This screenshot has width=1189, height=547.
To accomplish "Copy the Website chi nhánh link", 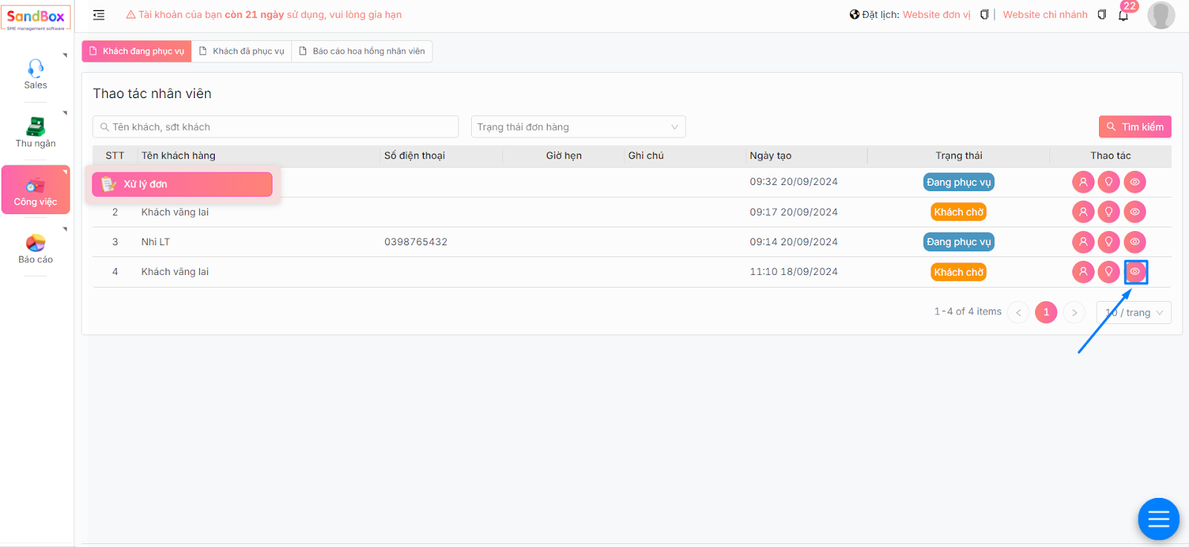I will click(x=1102, y=15).
